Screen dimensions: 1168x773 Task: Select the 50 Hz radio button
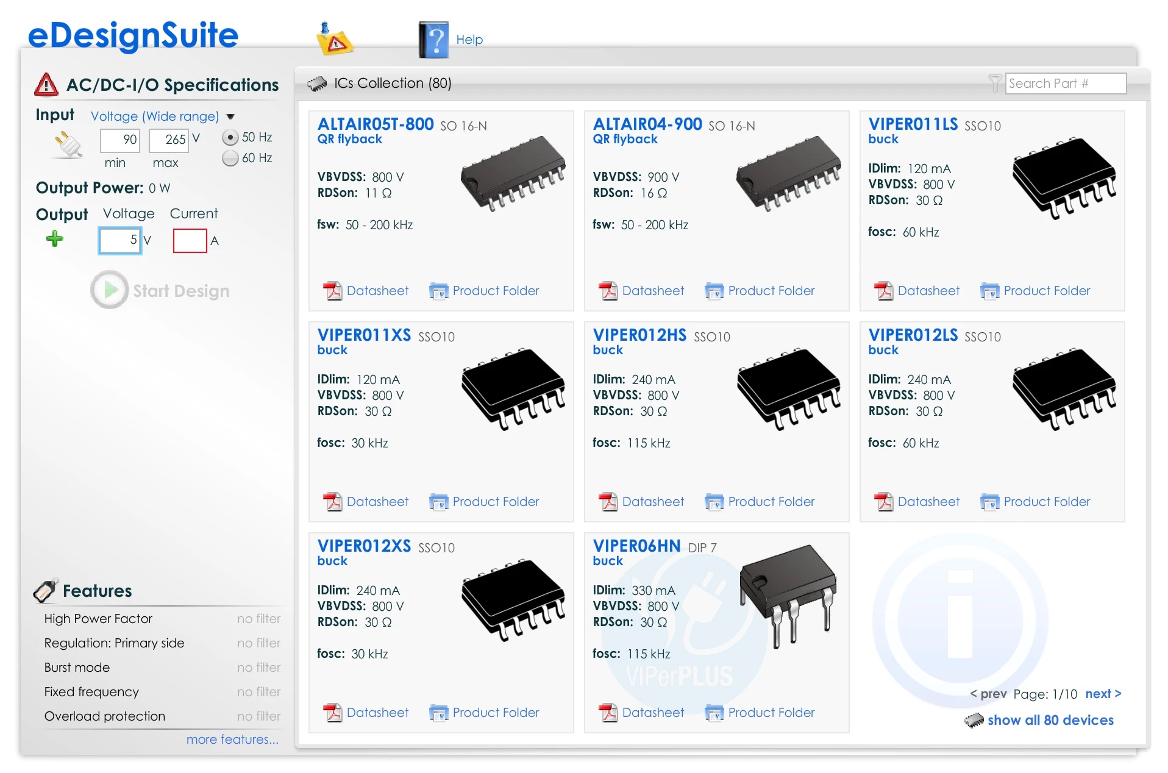tap(230, 138)
